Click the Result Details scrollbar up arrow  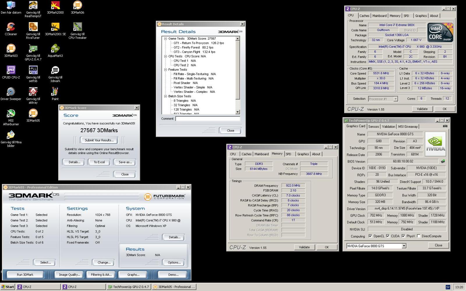coord(238,38)
